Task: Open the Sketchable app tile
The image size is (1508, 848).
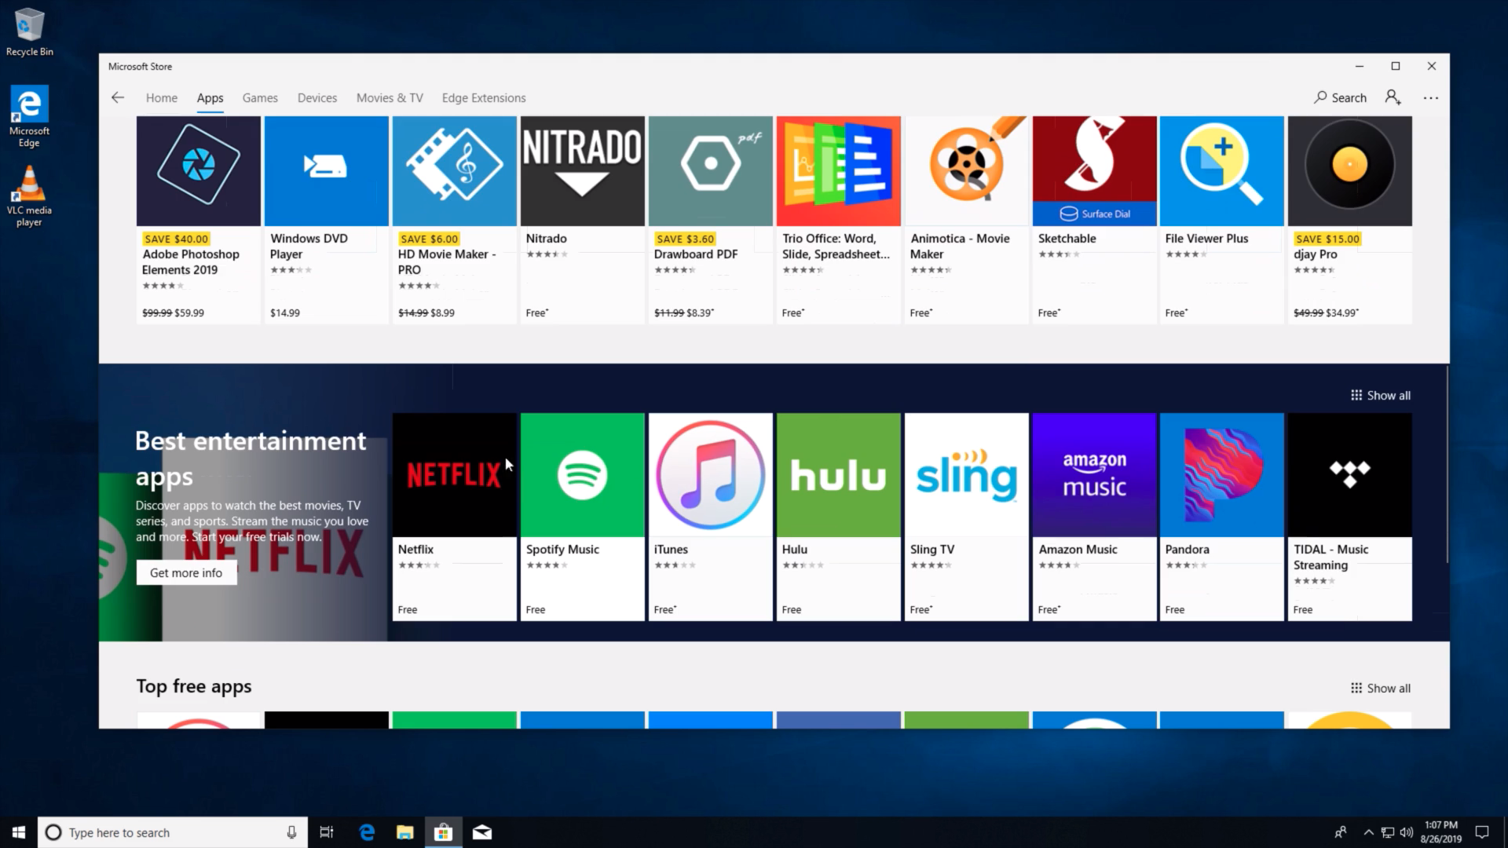Action: coord(1094,220)
